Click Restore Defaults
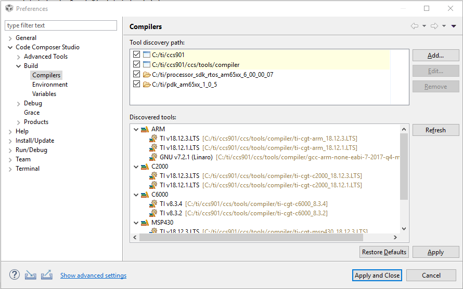Image resolution: width=463 pixels, height=289 pixels. (384, 252)
